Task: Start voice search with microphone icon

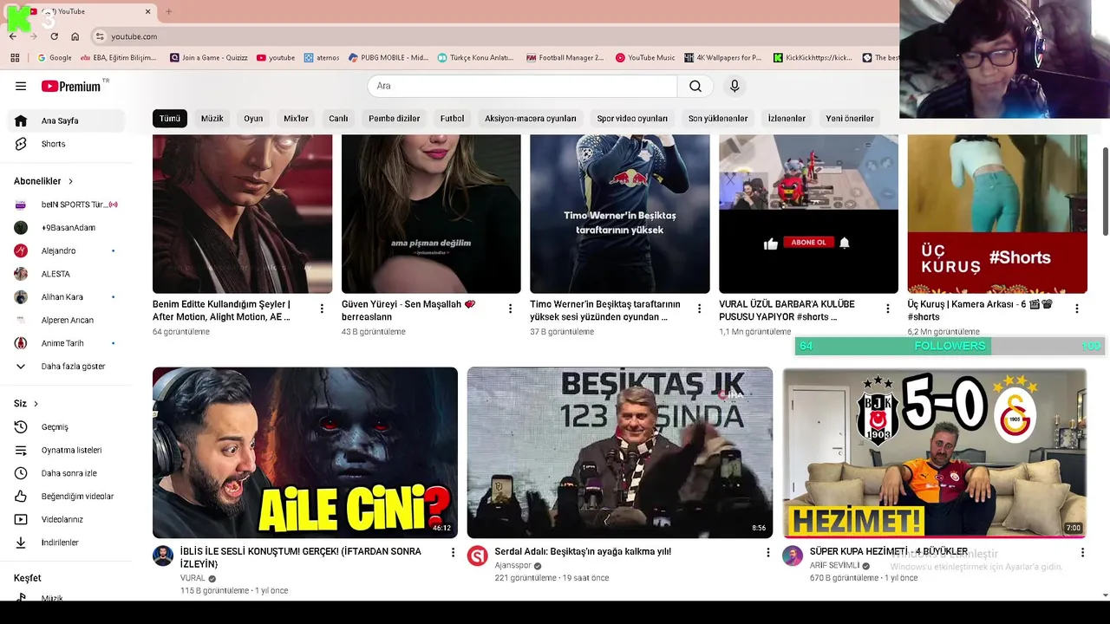Action: point(735,86)
